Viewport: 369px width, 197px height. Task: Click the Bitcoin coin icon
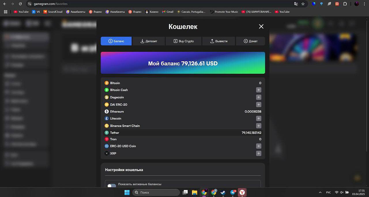106,83
